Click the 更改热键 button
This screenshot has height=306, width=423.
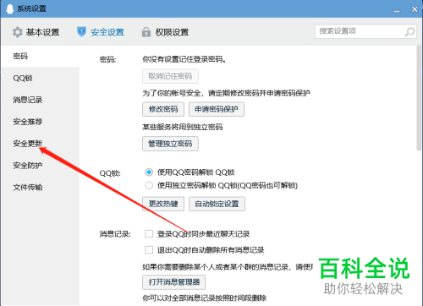click(x=163, y=204)
